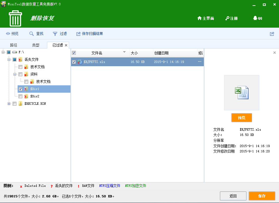
Task: Open registration via 注册
Action: click(x=231, y=18)
